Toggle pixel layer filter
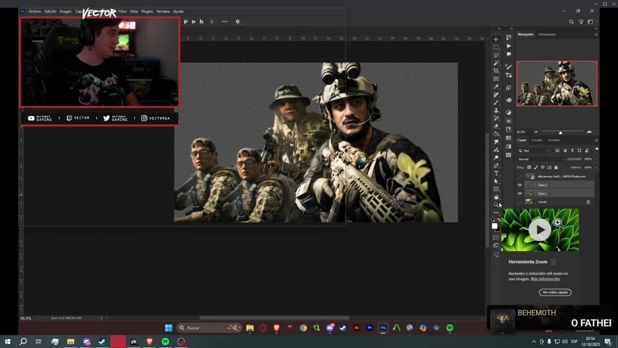The height and width of the screenshot is (348, 618). click(x=557, y=150)
